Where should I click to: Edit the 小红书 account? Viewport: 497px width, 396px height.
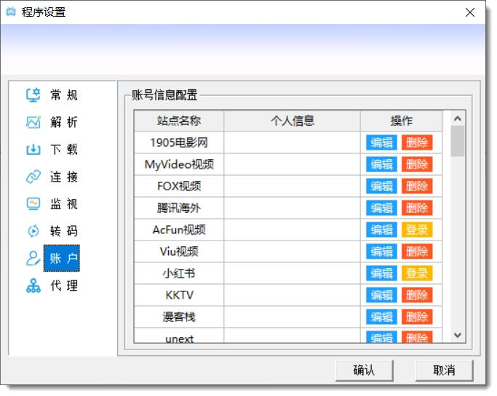tap(381, 273)
